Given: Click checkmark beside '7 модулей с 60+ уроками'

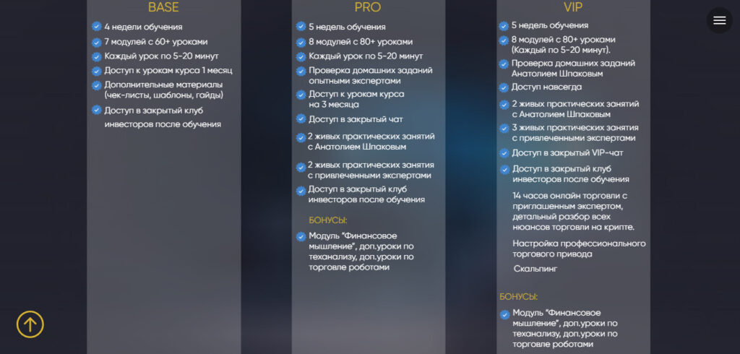Looking at the screenshot, I should (97, 43).
